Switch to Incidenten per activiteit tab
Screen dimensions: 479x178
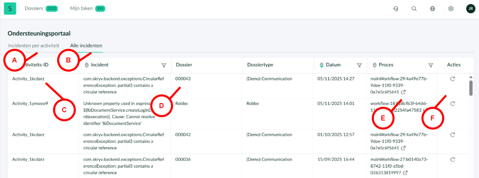(x=34, y=46)
